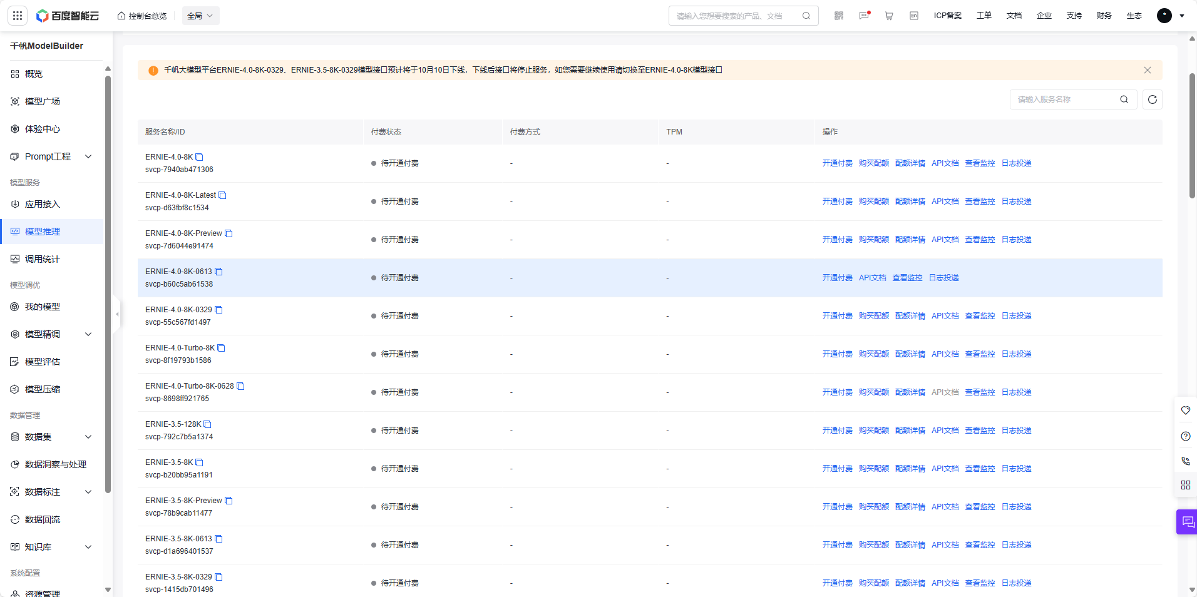Click the Baidu AI Cloud logo
This screenshot has height=597, width=1197.
click(x=68, y=16)
